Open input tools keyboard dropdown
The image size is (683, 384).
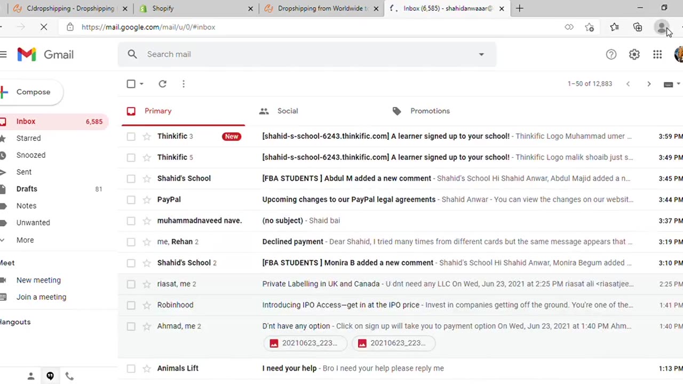(x=678, y=84)
